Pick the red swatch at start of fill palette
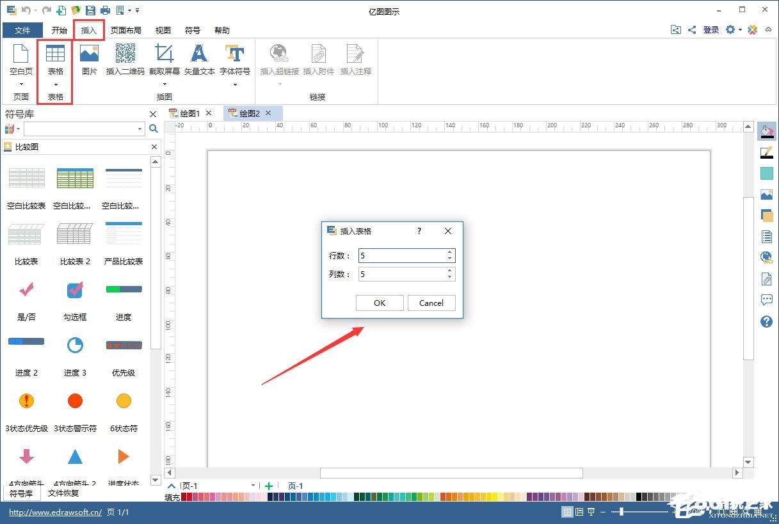Image resolution: width=779 pixels, height=524 pixels. point(184,497)
